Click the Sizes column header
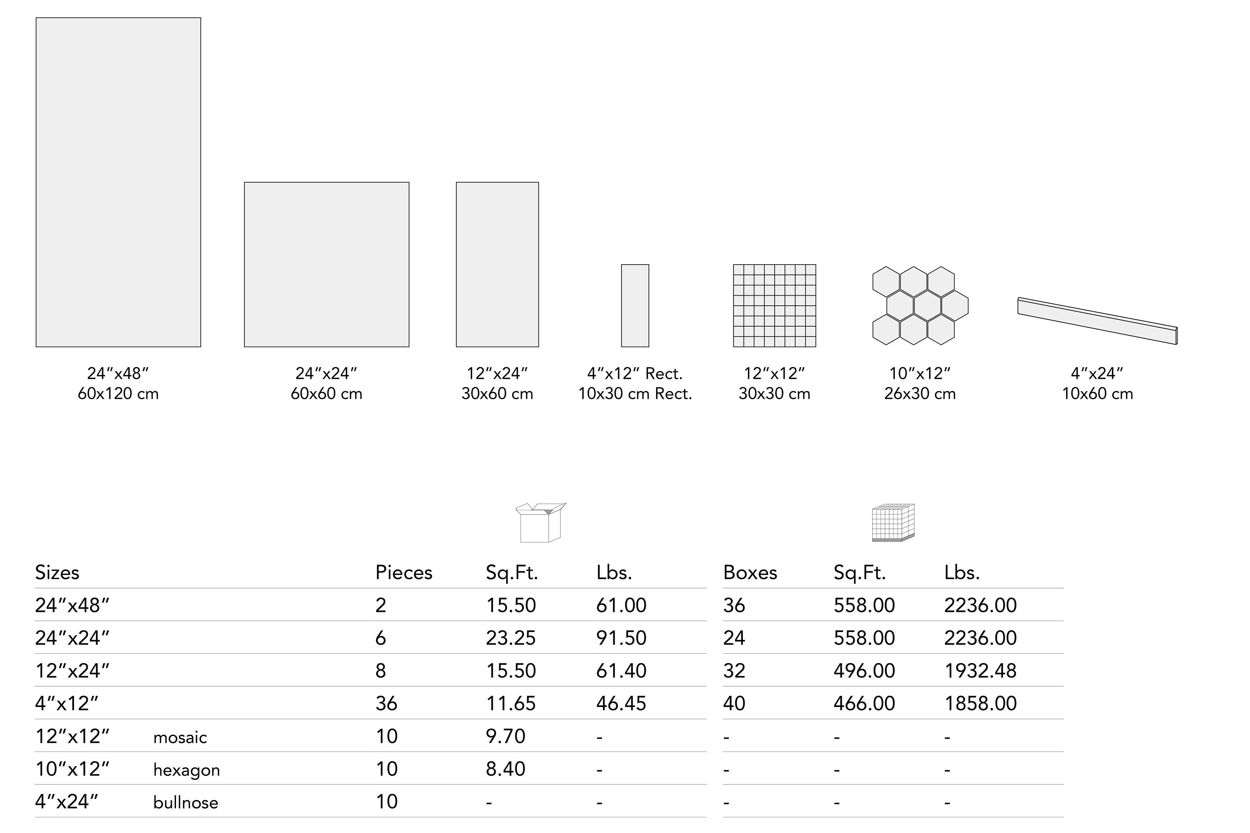This screenshot has height=833, width=1250. (x=57, y=573)
